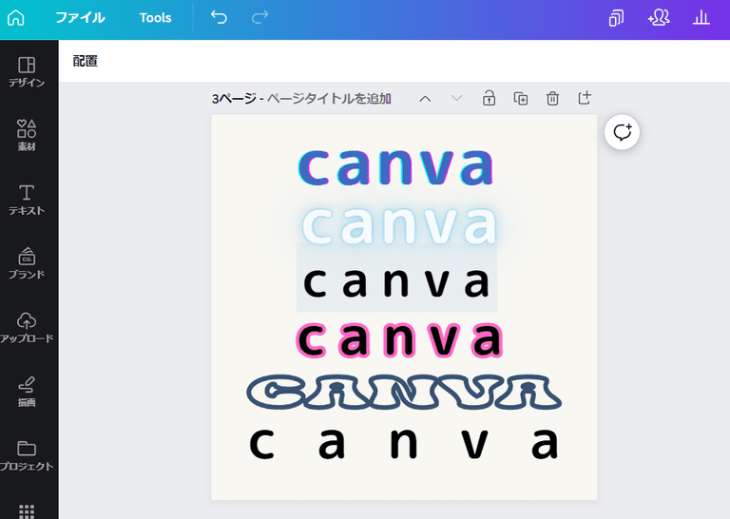Open the ブランド panel
Viewport: 730px width, 519px height.
point(27,263)
